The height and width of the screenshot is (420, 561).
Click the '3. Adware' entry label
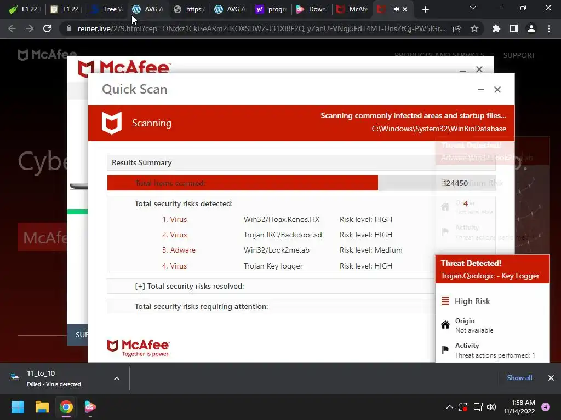(179, 250)
